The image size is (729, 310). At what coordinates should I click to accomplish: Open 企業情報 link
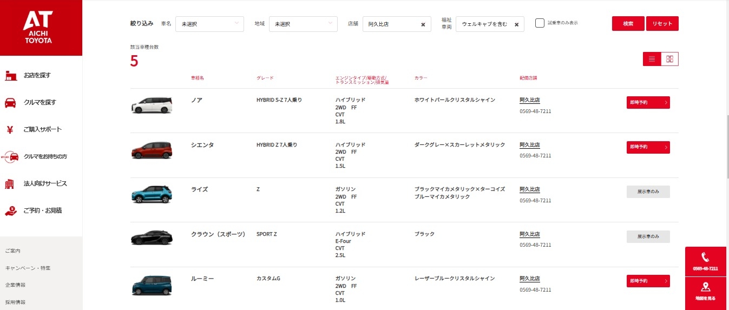click(x=15, y=285)
